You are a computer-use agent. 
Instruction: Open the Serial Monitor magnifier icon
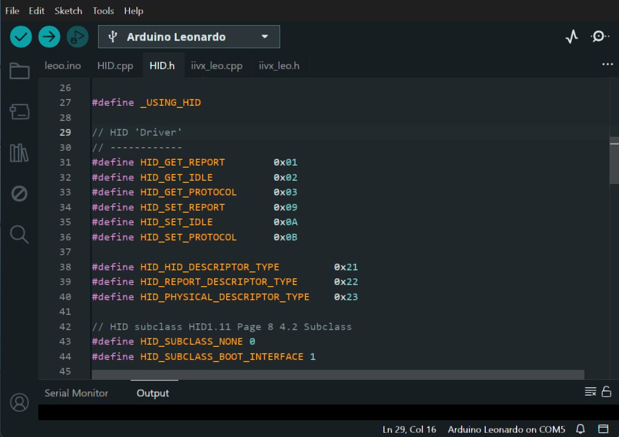(x=599, y=37)
